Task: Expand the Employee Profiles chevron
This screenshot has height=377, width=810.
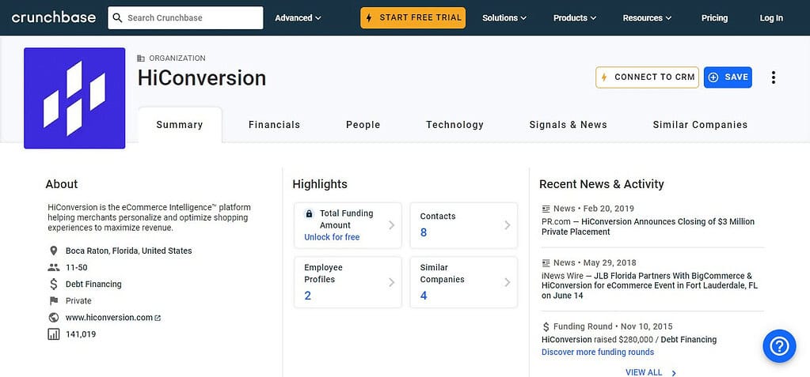Action: click(x=392, y=283)
